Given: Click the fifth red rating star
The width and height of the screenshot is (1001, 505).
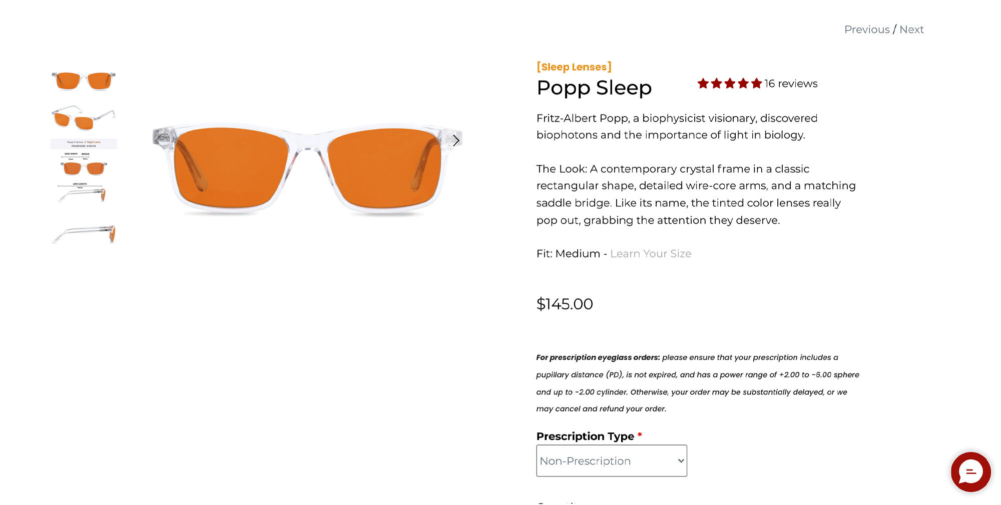Looking at the screenshot, I should click(756, 83).
